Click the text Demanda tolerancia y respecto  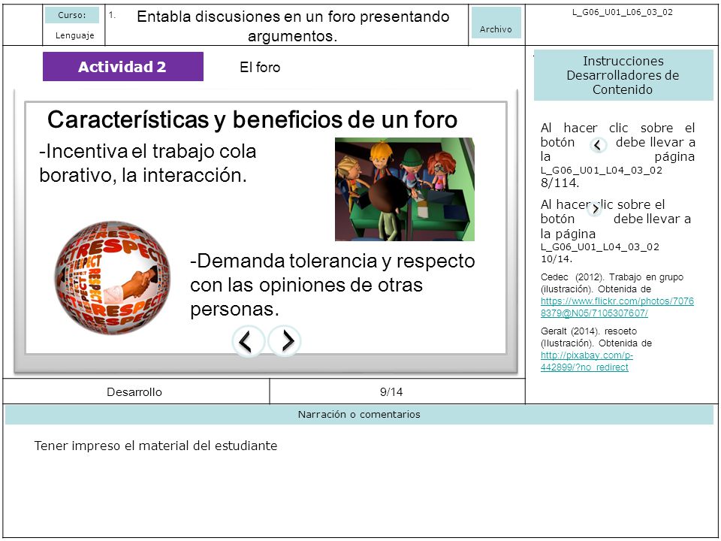click(x=333, y=285)
